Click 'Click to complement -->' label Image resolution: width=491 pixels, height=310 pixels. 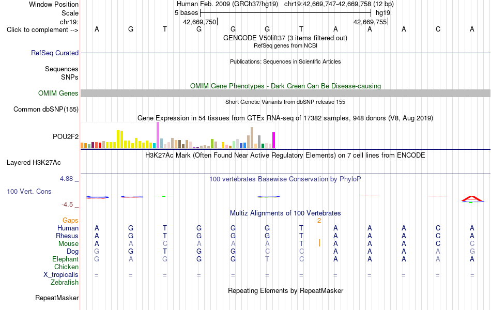point(42,30)
